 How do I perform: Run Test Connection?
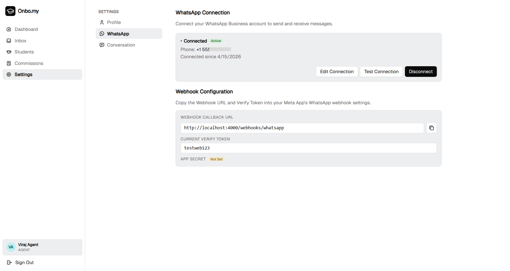[381, 72]
